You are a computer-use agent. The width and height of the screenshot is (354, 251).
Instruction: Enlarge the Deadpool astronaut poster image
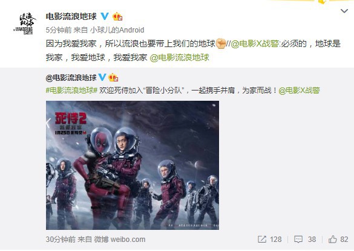point(133,165)
